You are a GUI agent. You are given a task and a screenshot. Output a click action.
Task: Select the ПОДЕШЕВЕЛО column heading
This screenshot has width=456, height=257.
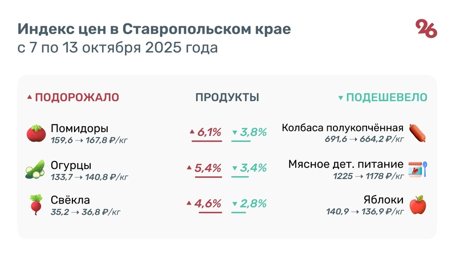387,97
